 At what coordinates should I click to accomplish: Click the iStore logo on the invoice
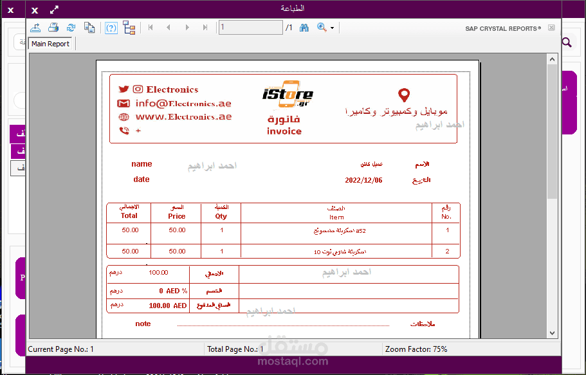pos(288,95)
